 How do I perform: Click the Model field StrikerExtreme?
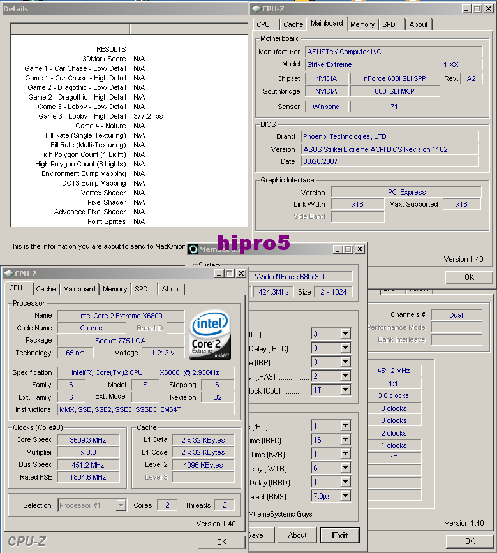coord(362,64)
